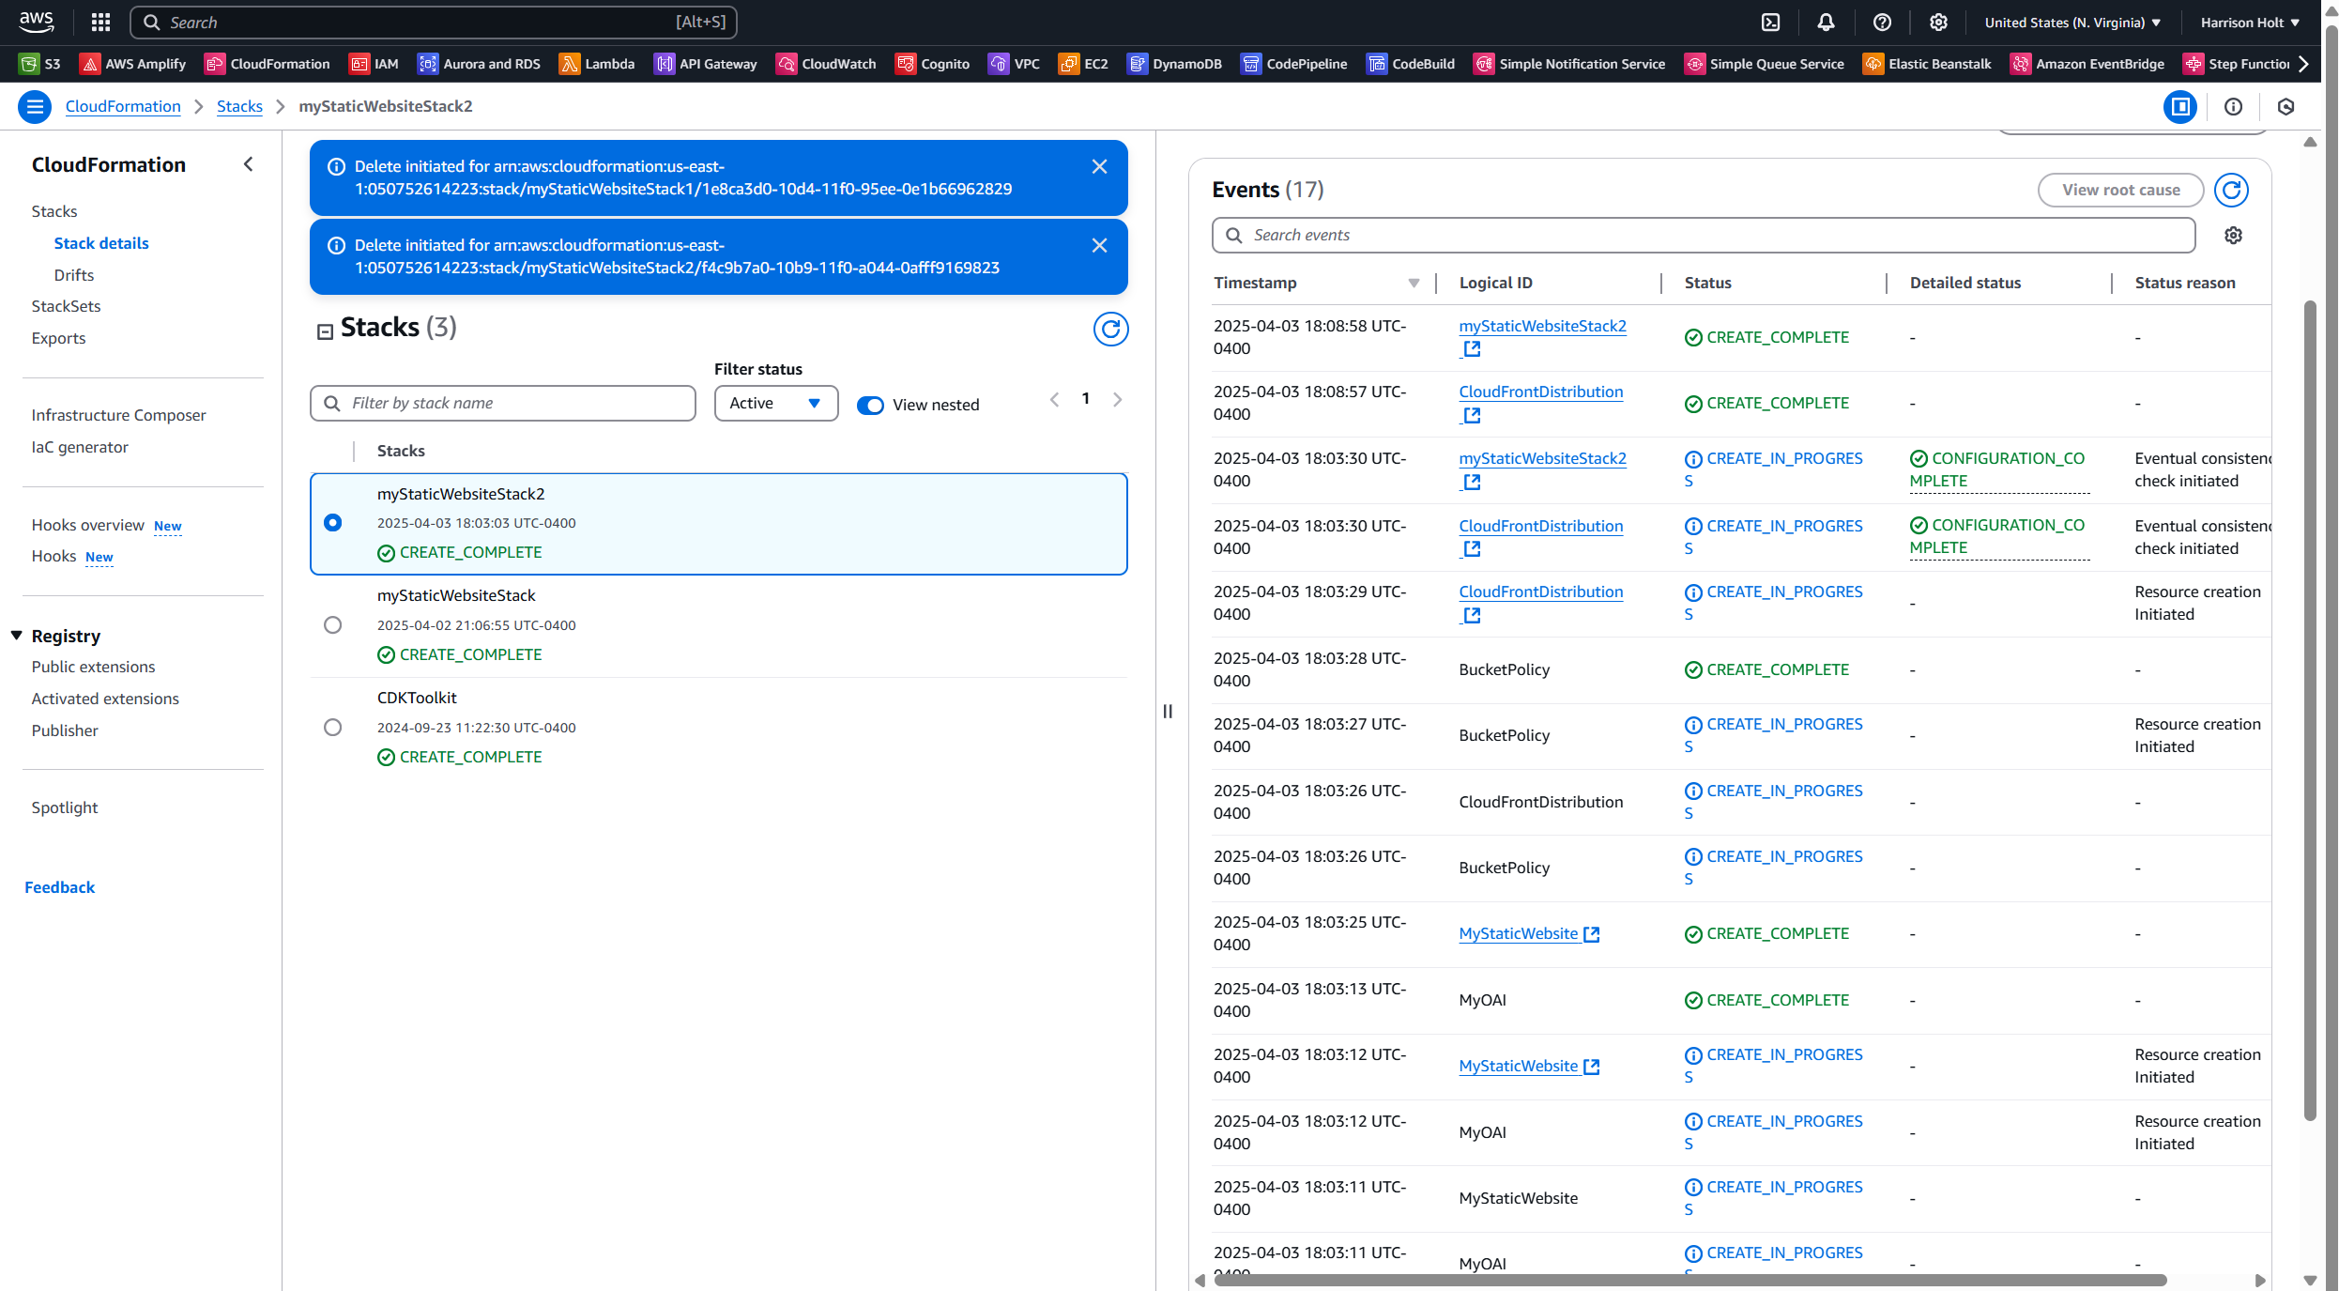The image size is (2339, 1291).
Task: Open the info panel icon
Action: pos(2233,107)
